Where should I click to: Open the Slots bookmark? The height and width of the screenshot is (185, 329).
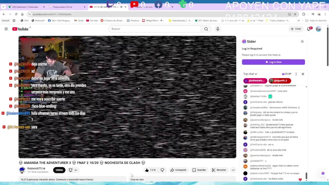tap(25, 21)
